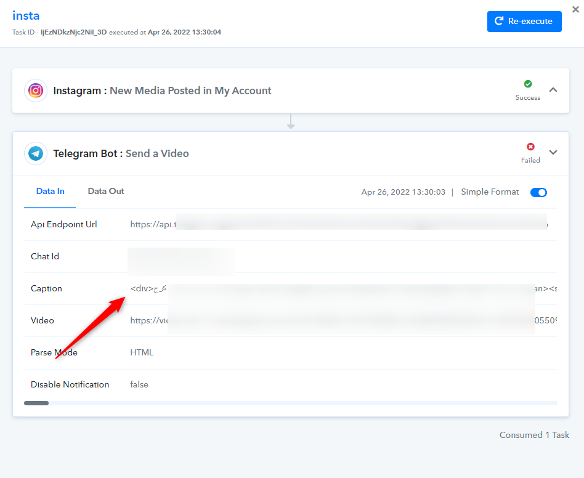Switch to the Data In tab
Screen dimensions: 584x478
coord(51,192)
